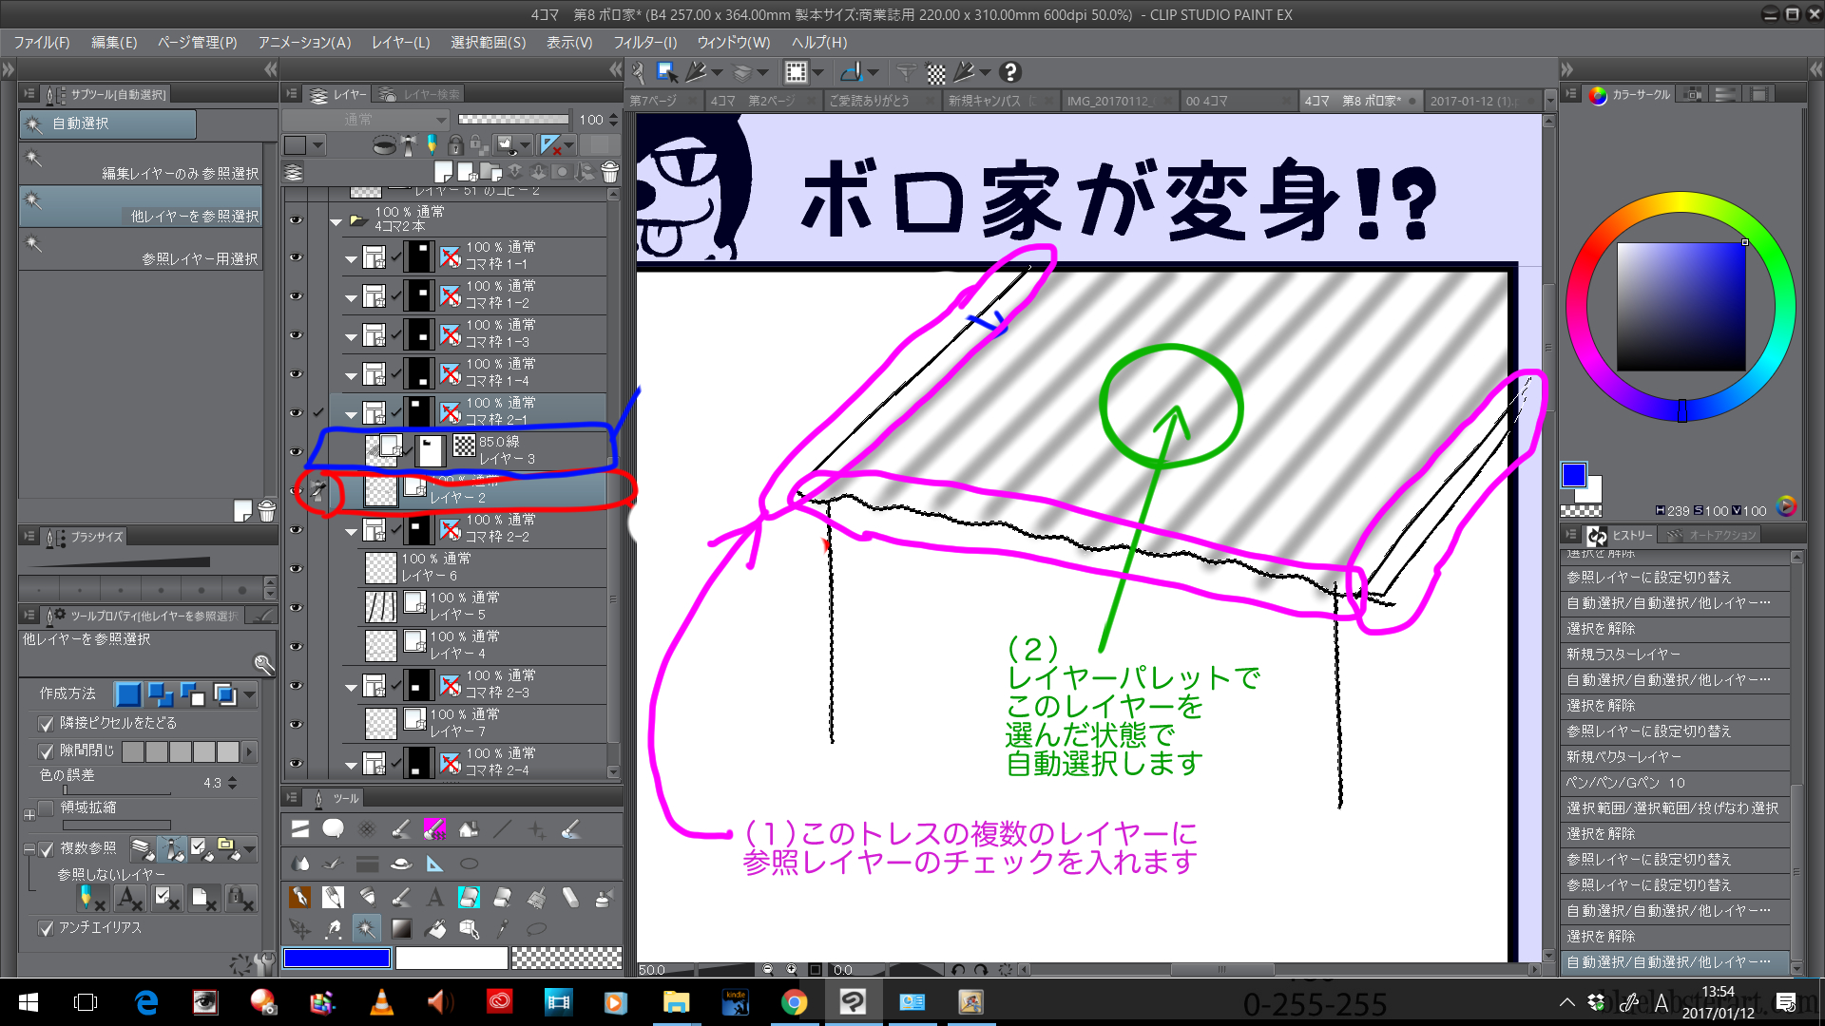Select the Pencil tool icon
1825x1026 pixels.
coord(333,897)
